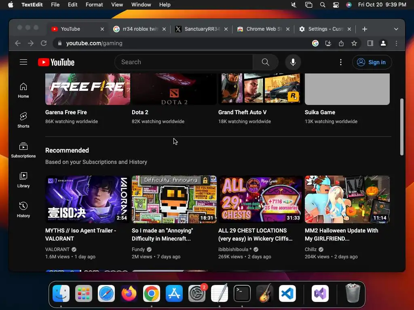
Task: Click the YouTube logo
Action: tap(56, 62)
